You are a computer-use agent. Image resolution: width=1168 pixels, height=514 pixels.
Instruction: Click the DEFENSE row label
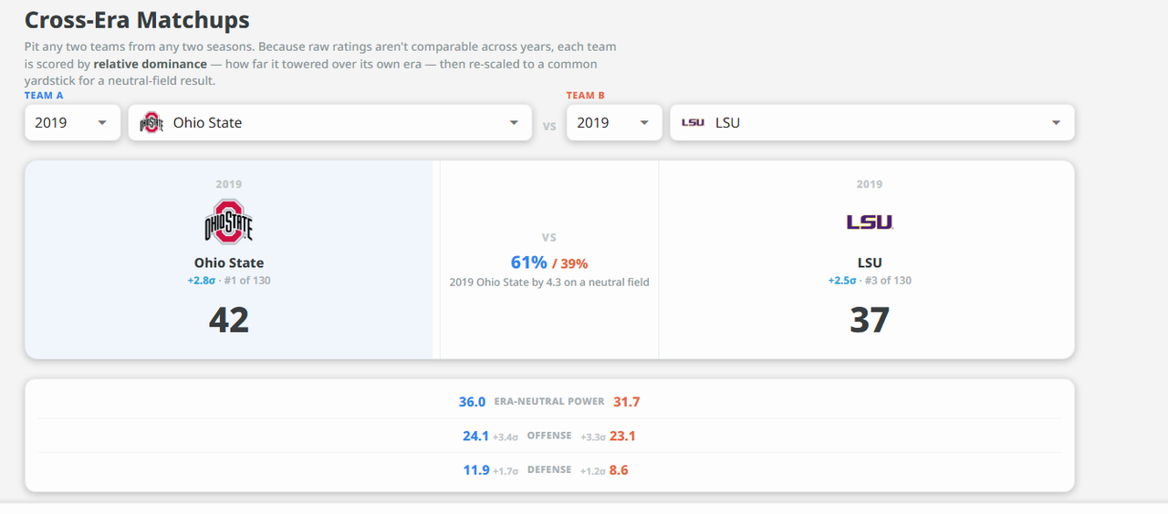(549, 470)
